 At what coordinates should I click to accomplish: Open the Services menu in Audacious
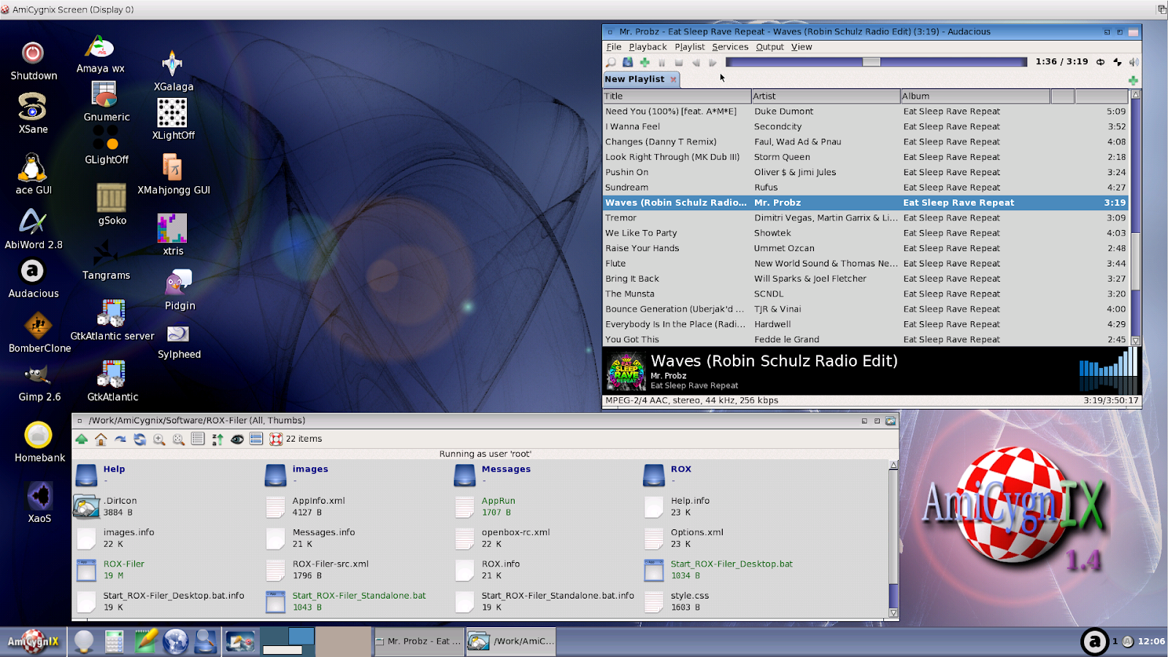pos(730,47)
